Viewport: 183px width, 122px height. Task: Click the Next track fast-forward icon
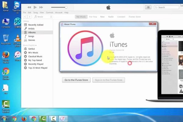tap(42, 7)
